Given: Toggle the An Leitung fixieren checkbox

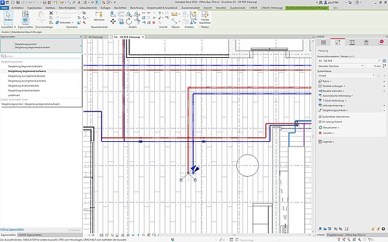Looking at the screenshot, I should (320, 122).
